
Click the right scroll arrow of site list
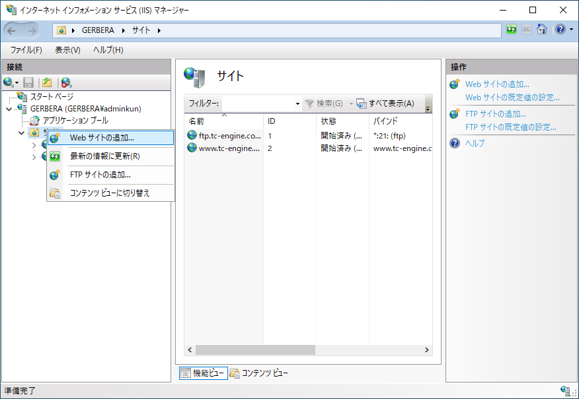coord(427,350)
